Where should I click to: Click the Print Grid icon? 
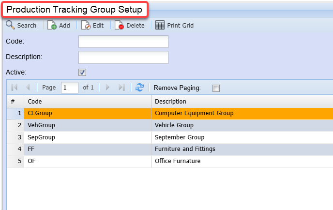pyautogui.click(x=160, y=25)
